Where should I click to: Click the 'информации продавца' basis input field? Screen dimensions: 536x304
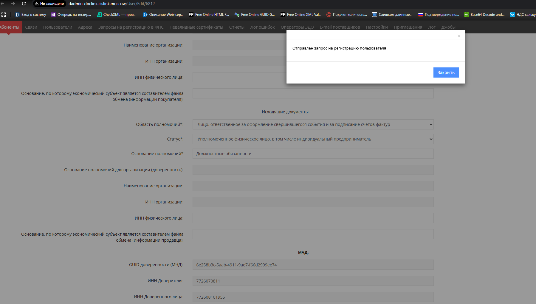tap(313, 234)
